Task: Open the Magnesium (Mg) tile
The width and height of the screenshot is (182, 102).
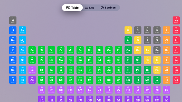Action: 22,40
